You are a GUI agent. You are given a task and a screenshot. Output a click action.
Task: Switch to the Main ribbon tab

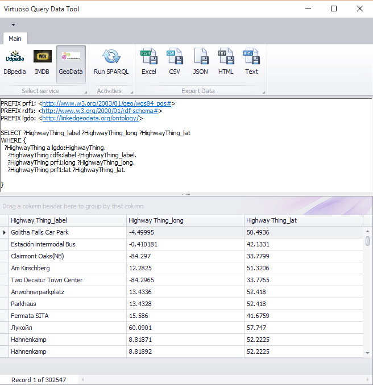(15, 39)
